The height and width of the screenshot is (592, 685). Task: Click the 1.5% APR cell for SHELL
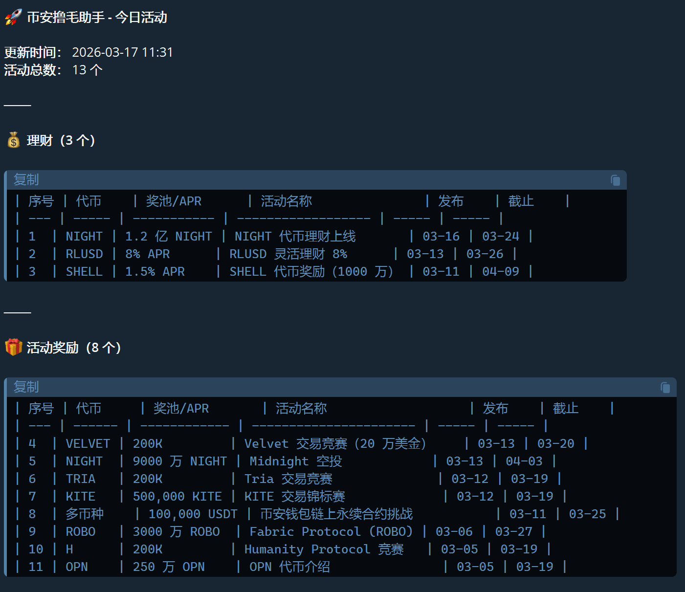click(x=155, y=272)
